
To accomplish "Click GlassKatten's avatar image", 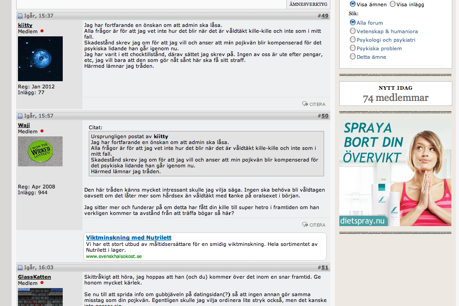I will click(x=40, y=297).
